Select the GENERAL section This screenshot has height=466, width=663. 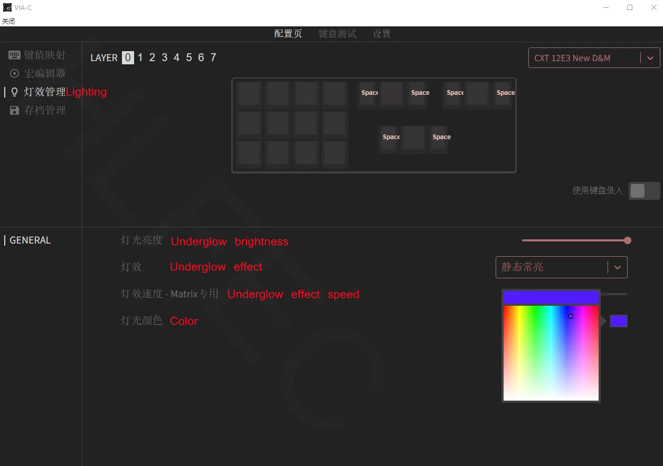pyautogui.click(x=30, y=240)
